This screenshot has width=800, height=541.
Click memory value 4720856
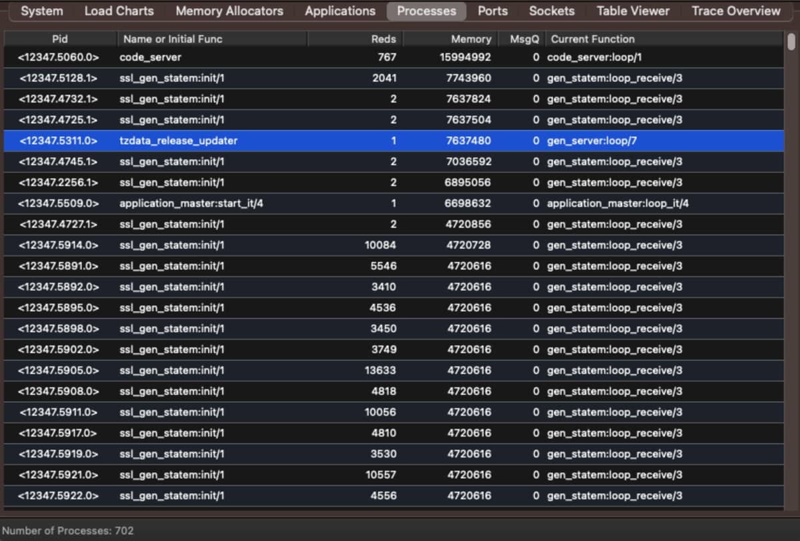click(469, 225)
